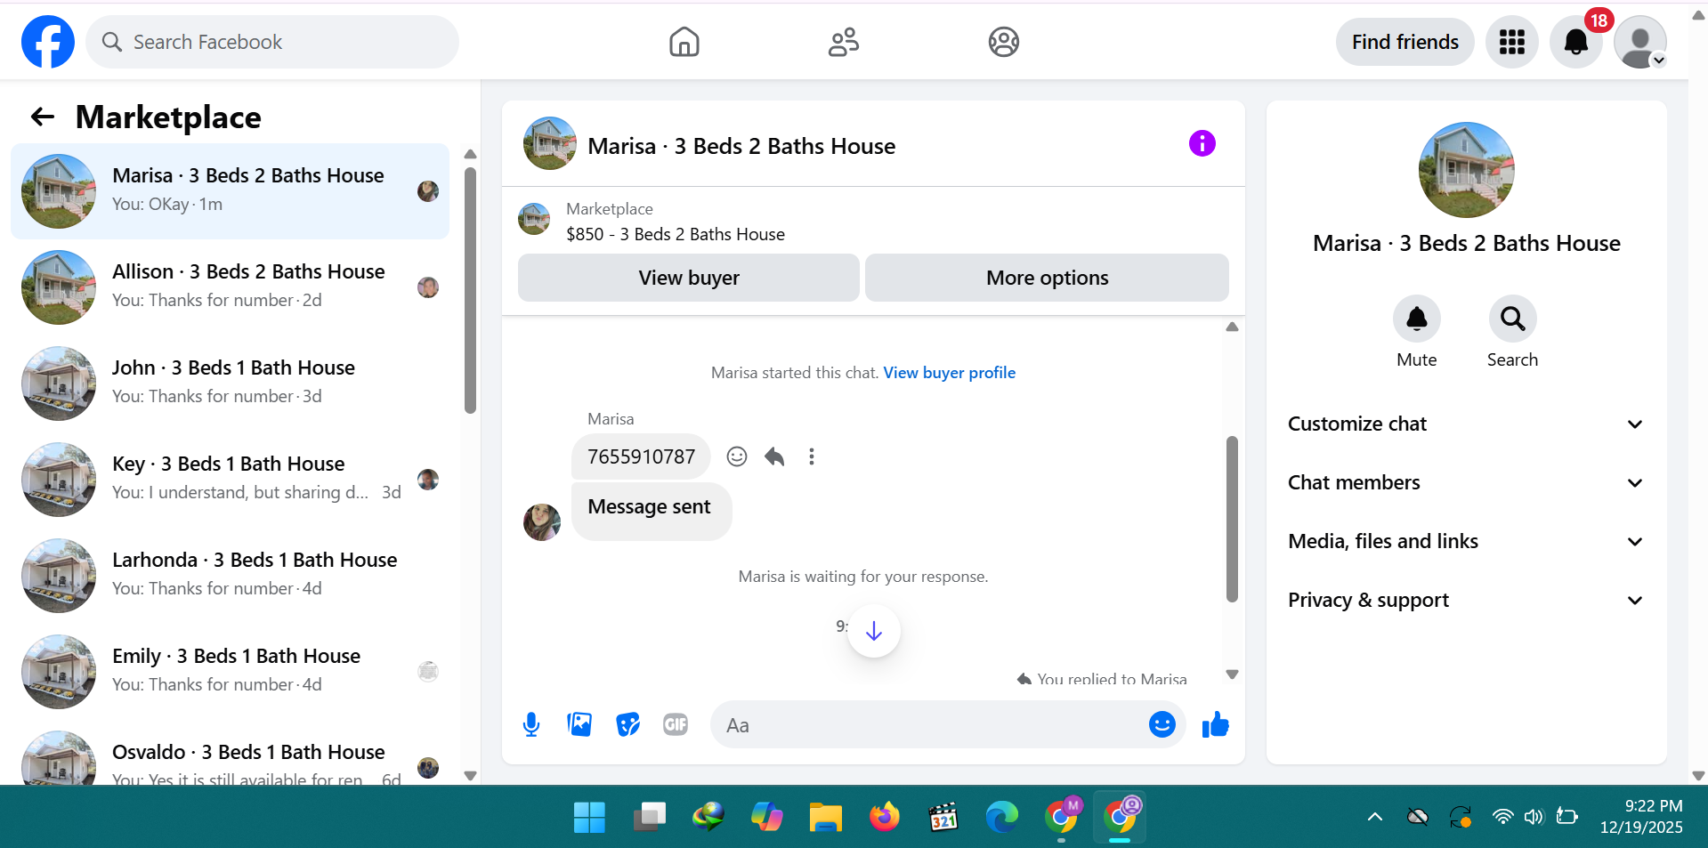Open taskbar clock showing 9:22 PM

point(1641,816)
